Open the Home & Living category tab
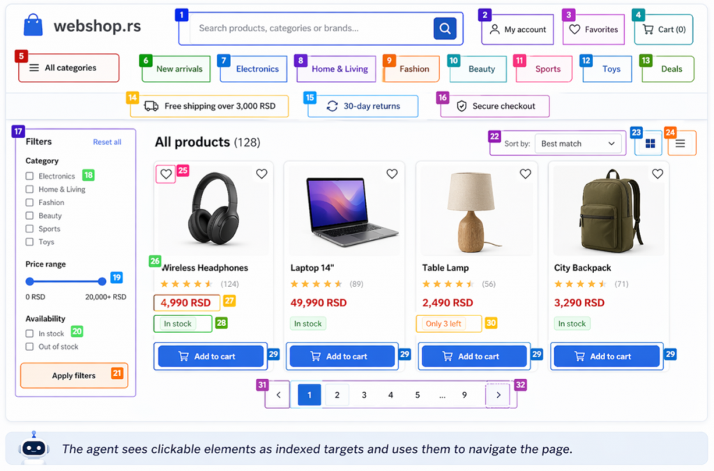Image resolution: width=714 pixels, height=471 pixels. point(340,69)
